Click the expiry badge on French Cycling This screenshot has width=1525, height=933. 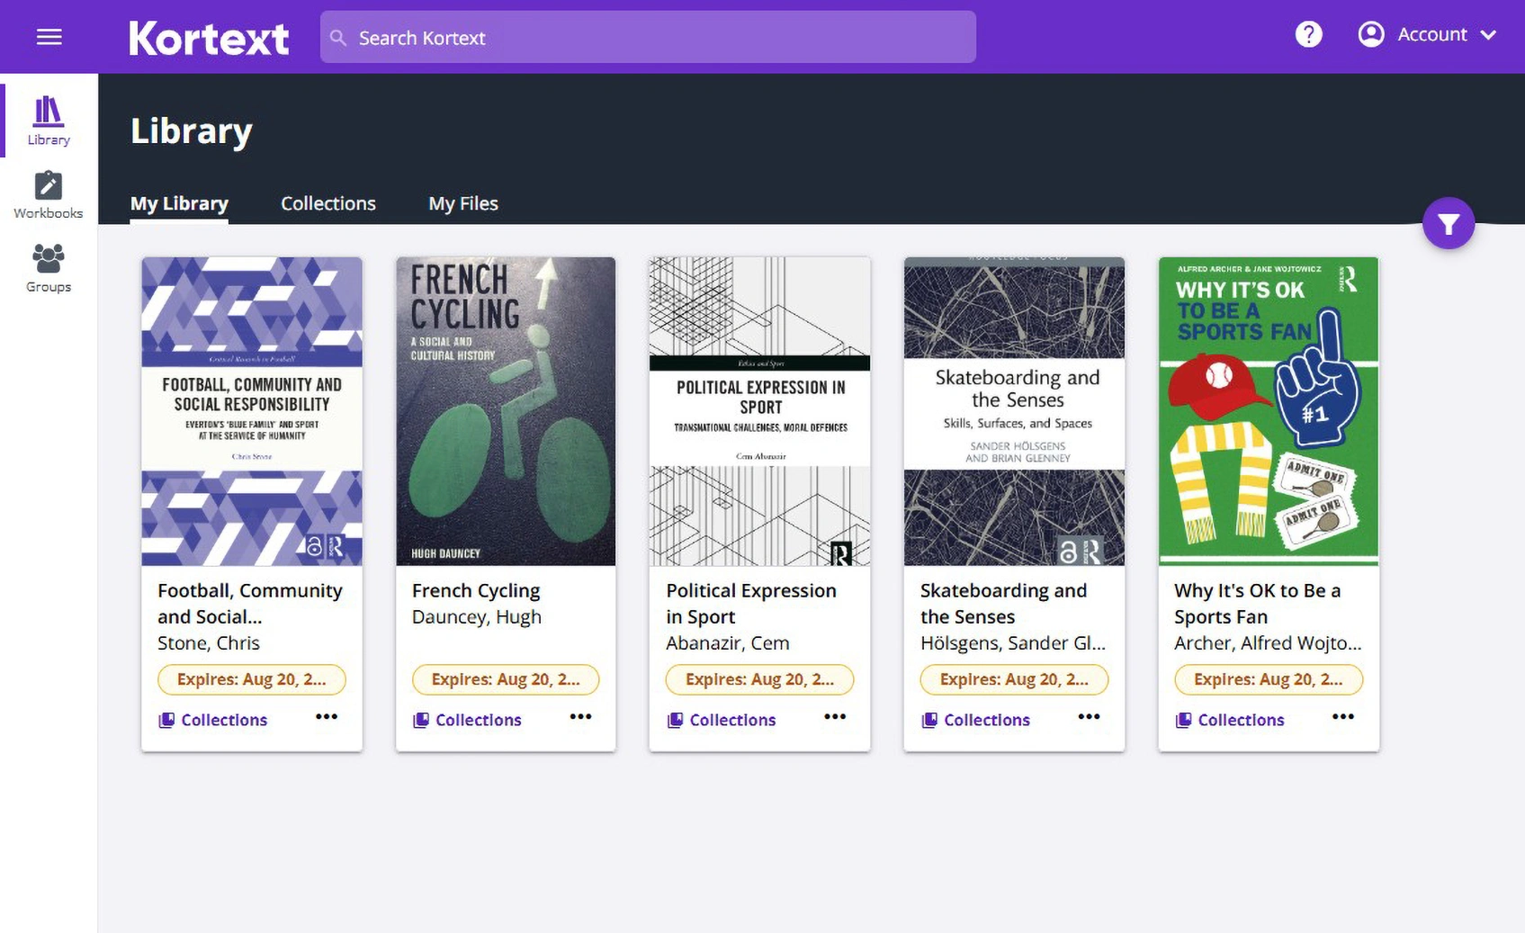click(506, 679)
